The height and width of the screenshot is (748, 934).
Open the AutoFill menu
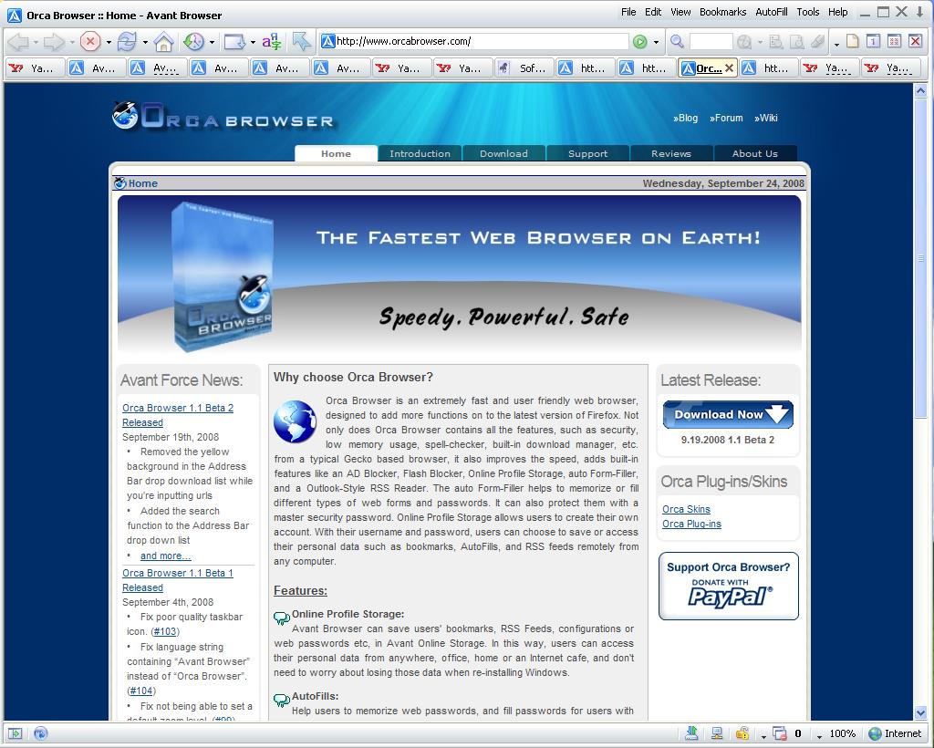[x=772, y=12]
